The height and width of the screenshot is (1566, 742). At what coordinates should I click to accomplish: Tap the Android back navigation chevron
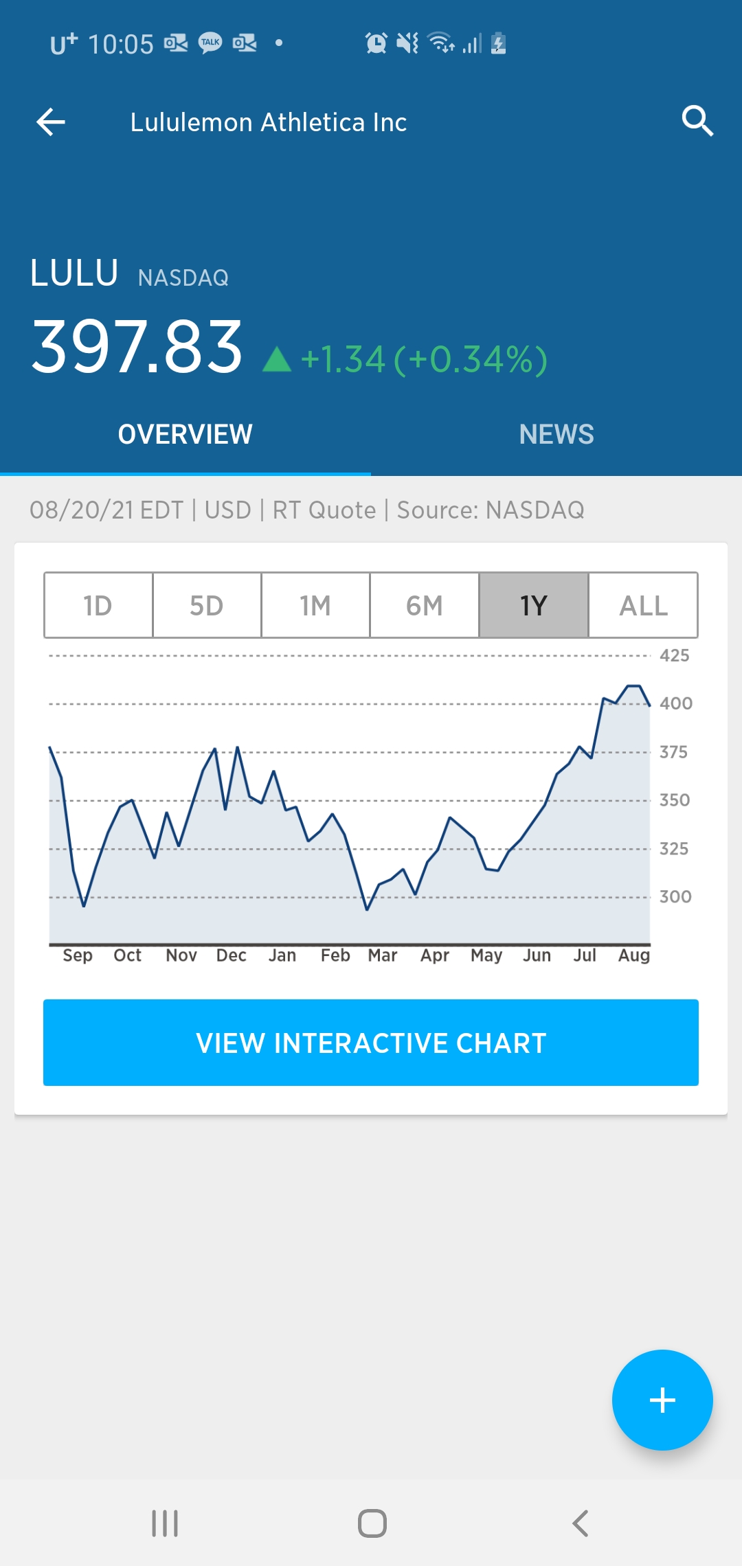[581, 1523]
